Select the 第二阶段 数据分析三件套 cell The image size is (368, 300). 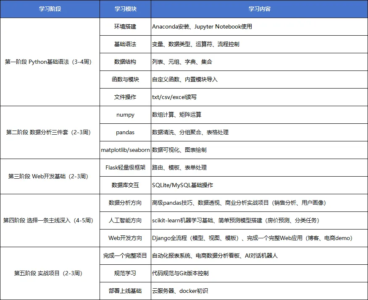pyautogui.click(x=50, y=133)
